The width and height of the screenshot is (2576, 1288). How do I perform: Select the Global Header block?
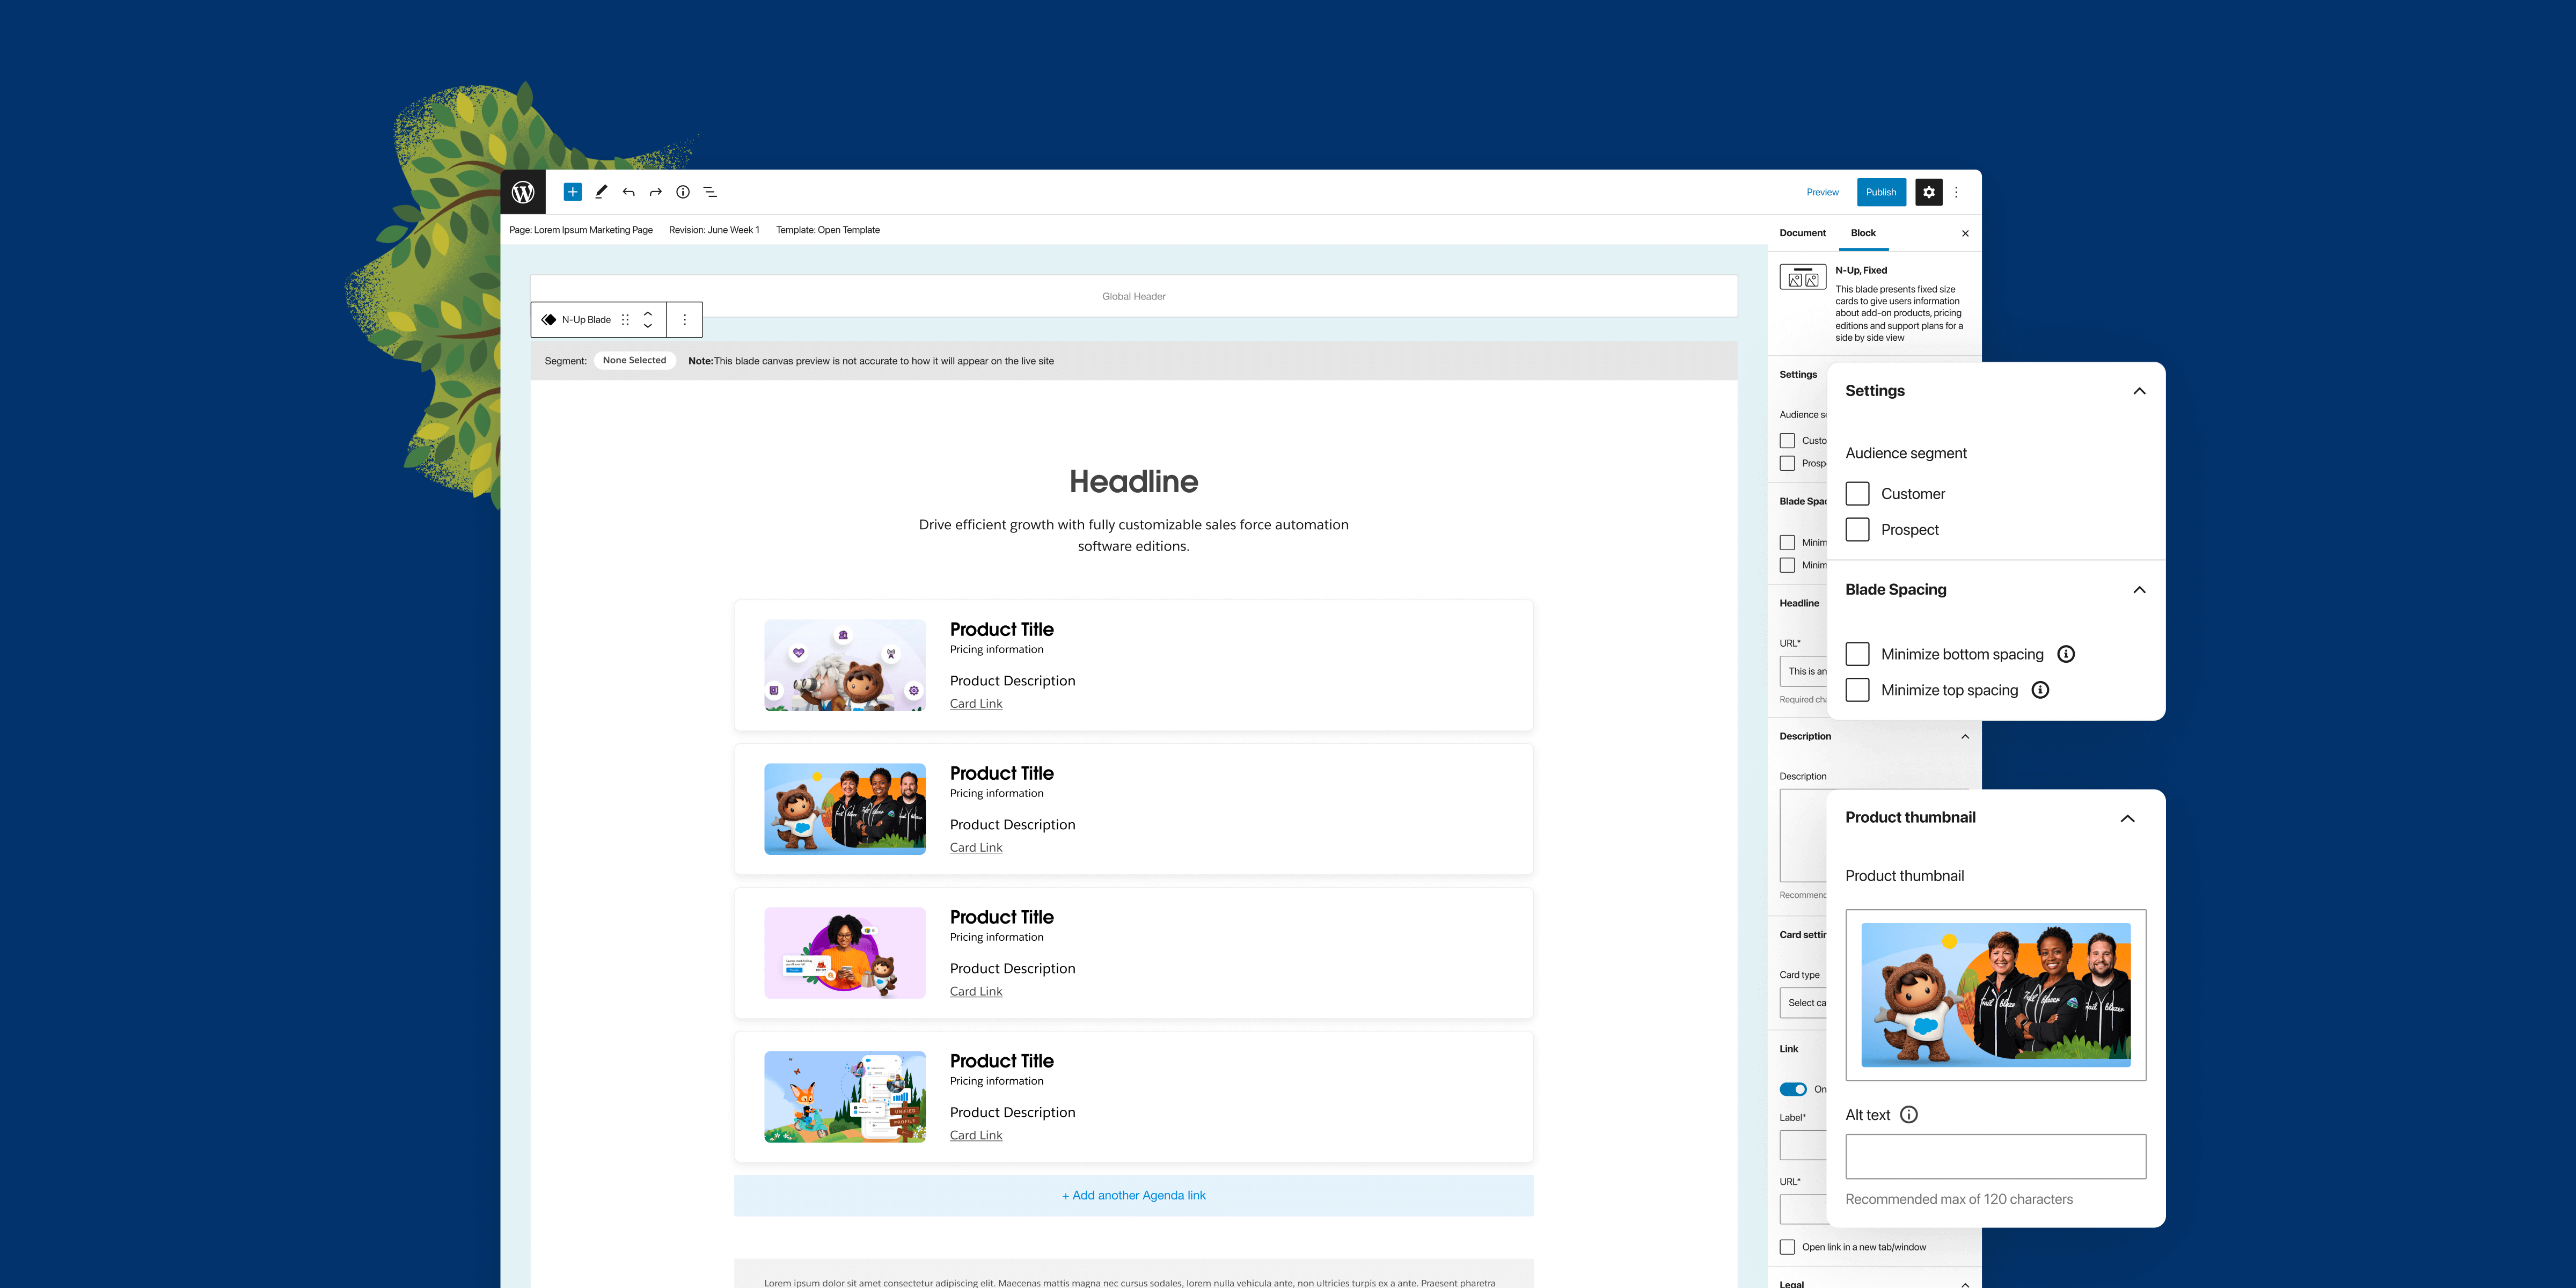[1134, 296]
